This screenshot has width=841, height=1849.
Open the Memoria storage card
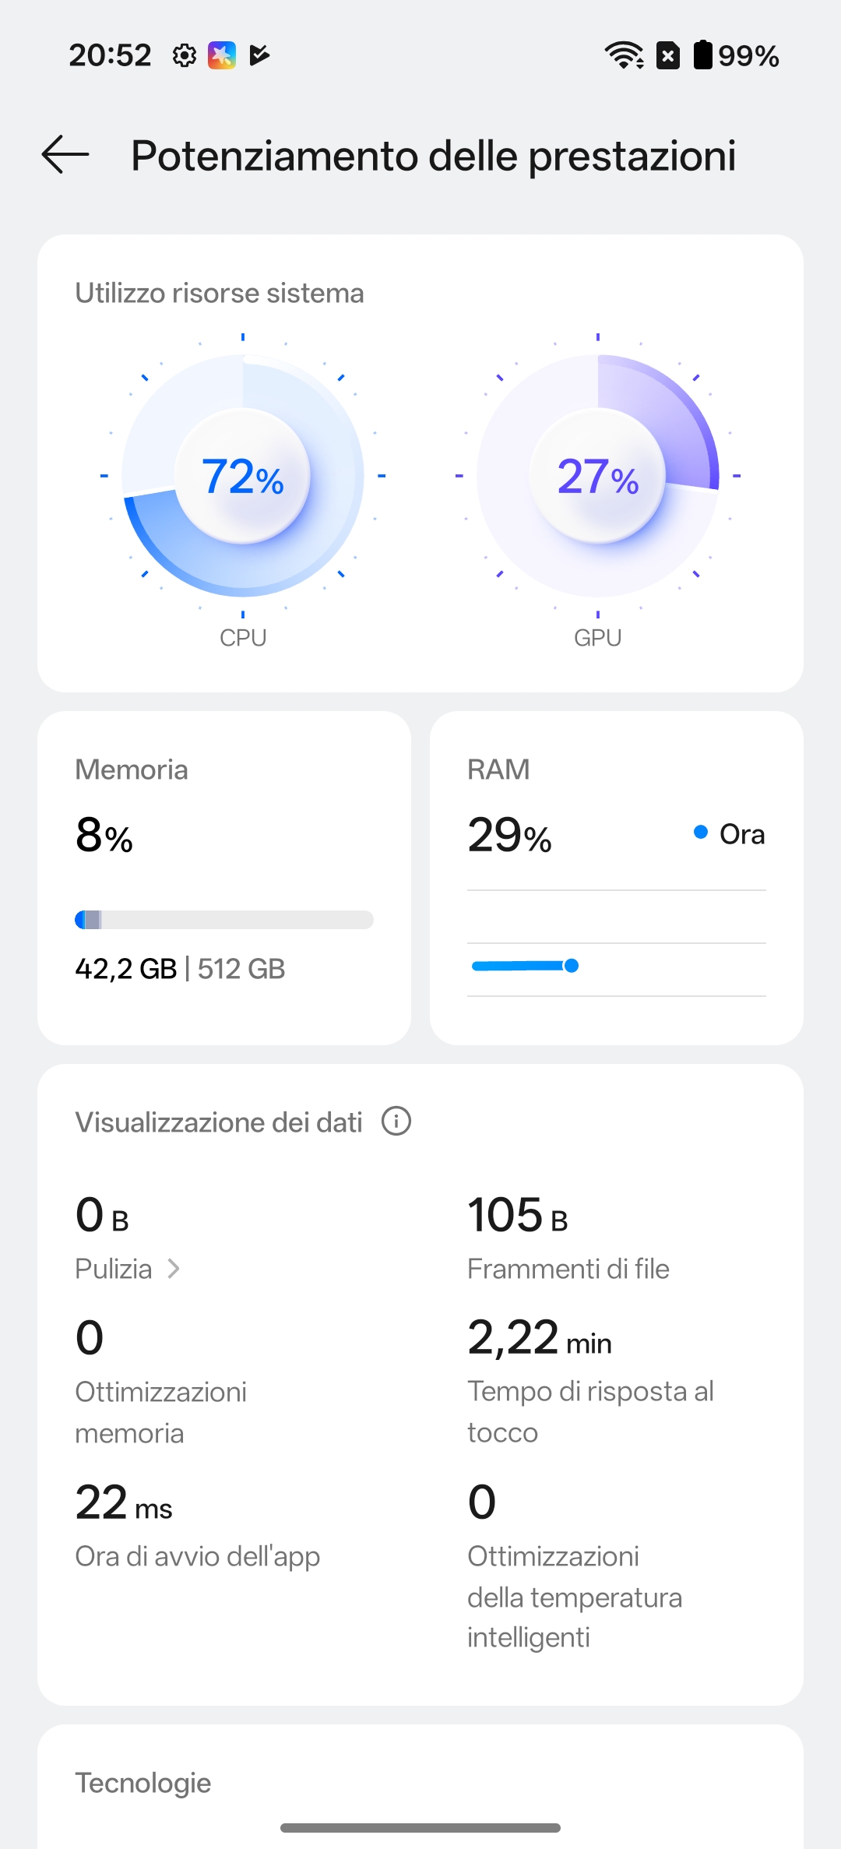coord(224,877)
